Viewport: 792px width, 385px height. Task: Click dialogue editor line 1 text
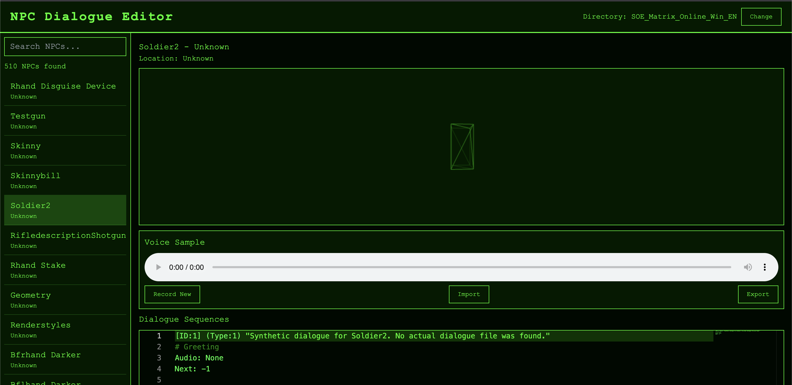point(362,336)
